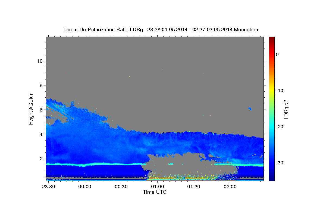The width and height of the screenshot is (326, 217).
Task: Click the height tick label "2"
Action: coord(40,159)
